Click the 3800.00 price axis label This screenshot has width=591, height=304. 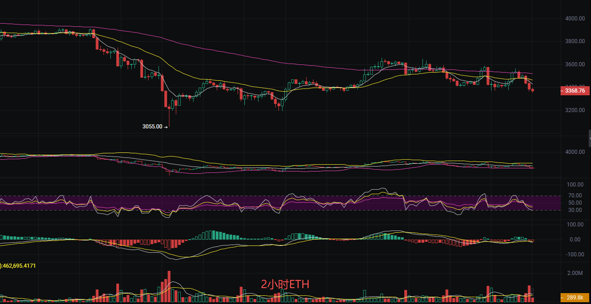pos(574,41)
